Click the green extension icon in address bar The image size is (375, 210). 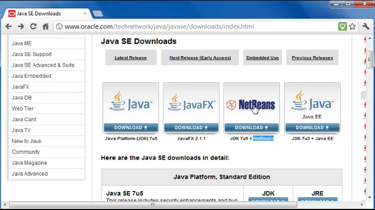pos(343,26)
